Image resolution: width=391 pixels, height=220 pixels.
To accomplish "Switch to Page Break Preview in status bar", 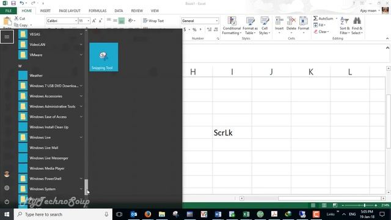I will click(x=335, y=205).
